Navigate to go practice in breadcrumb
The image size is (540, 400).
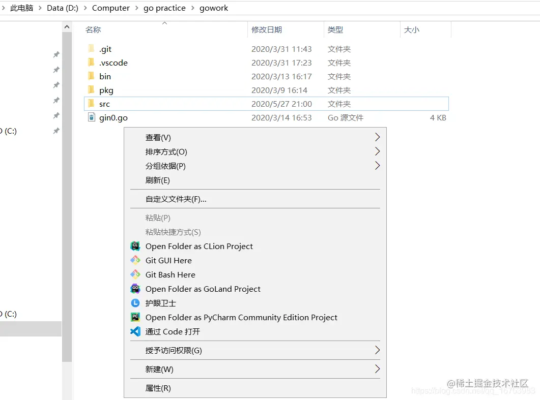(x=164, y=8)
